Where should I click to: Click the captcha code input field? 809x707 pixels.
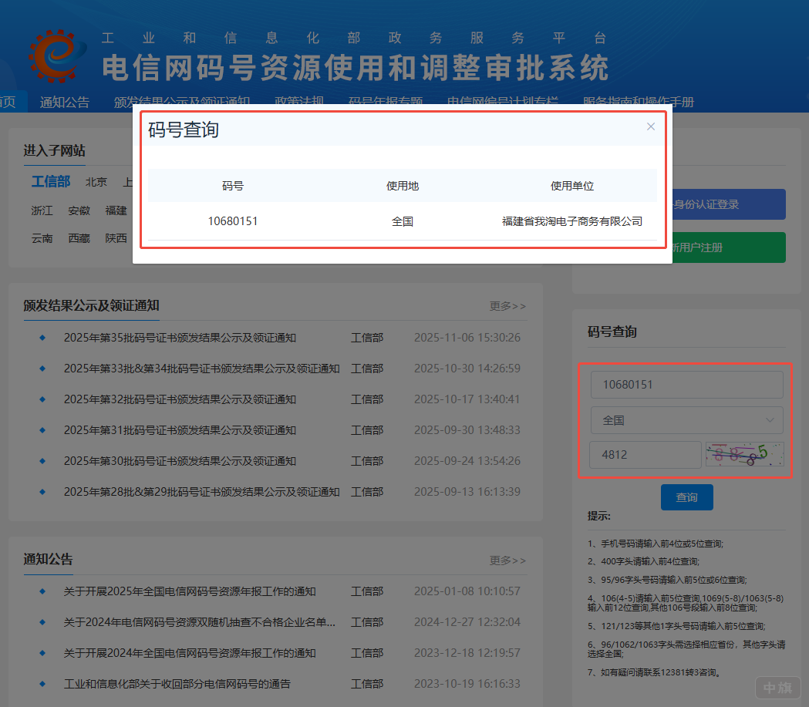coord(645,455)
